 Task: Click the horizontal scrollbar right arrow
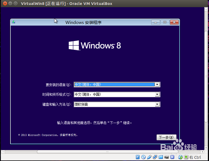coord(202,152)
